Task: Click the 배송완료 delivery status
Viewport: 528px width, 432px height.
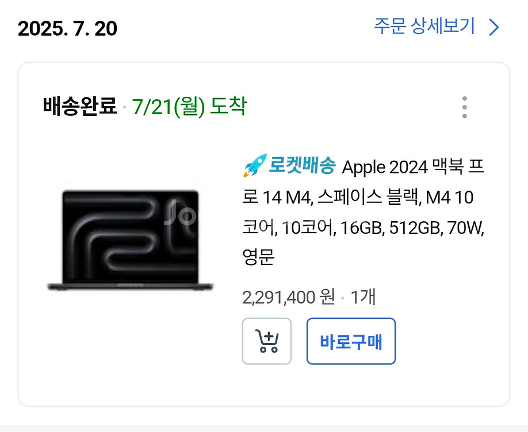Action: pos(80,107)
